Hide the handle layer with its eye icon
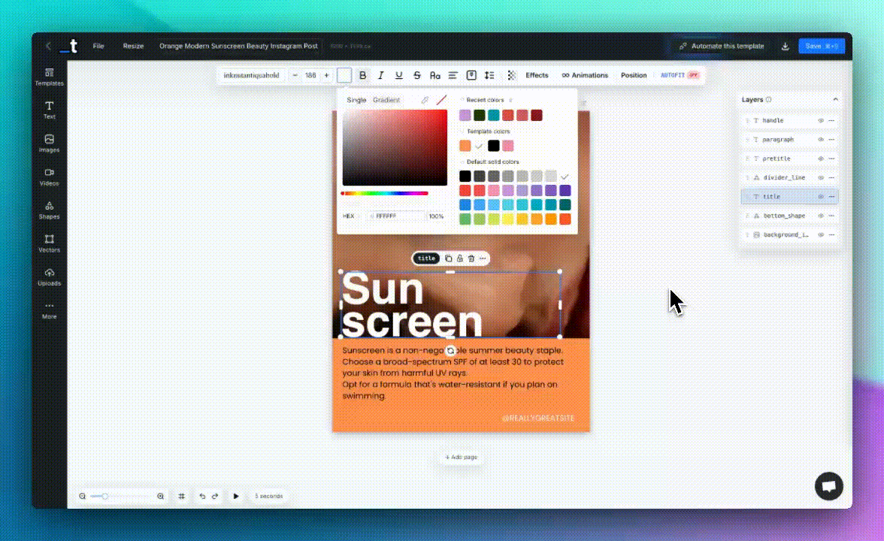This screenshot has width=884, height=541. [821, 121]
